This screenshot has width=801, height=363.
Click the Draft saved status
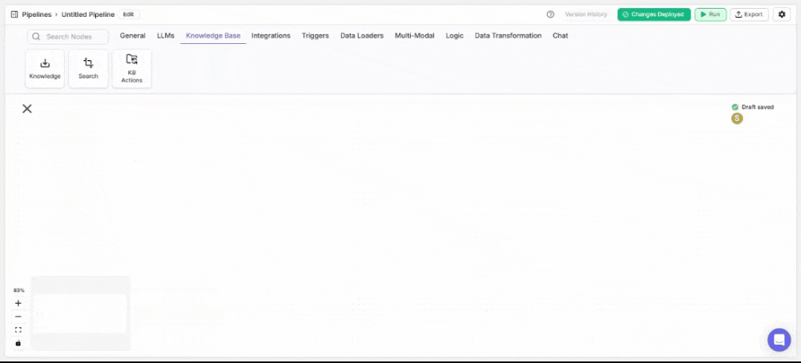(752, 107)
